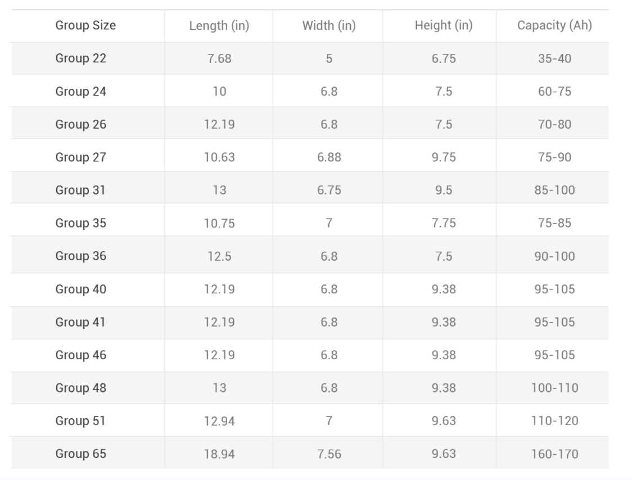Select the Group 46 row label
Viewport: 632px width, 480px height.
point(80,355)
